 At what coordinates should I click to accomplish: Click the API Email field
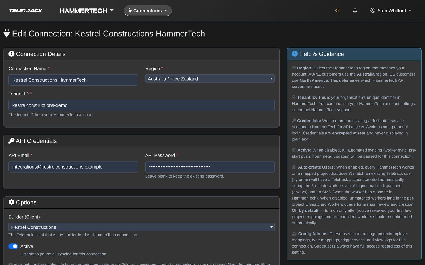point(73,167)
